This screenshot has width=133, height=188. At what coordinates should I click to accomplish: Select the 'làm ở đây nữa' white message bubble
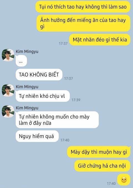(57, 120)
